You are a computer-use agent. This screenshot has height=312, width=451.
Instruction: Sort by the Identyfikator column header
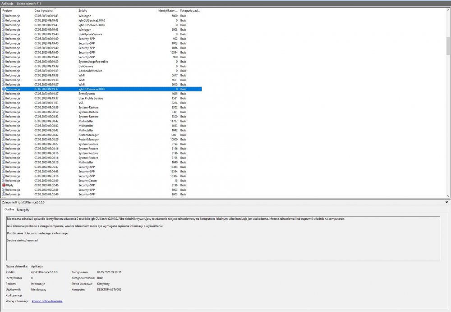coord(167,10)
